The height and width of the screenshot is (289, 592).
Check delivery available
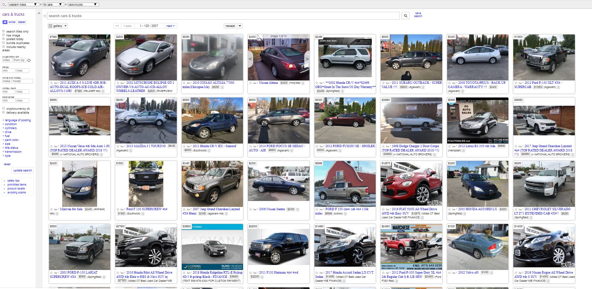tap(4, 112)
